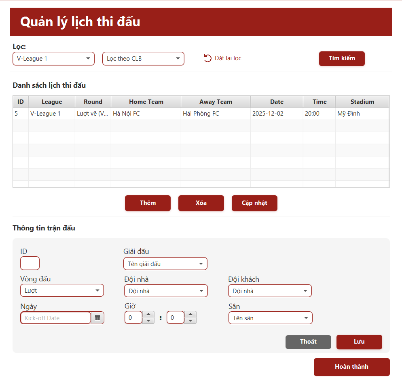Click Lưu to save match information

pos(359,342)
